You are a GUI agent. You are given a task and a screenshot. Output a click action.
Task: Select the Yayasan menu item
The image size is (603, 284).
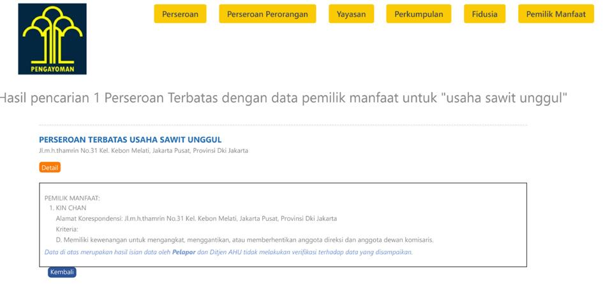coord(351,14)
